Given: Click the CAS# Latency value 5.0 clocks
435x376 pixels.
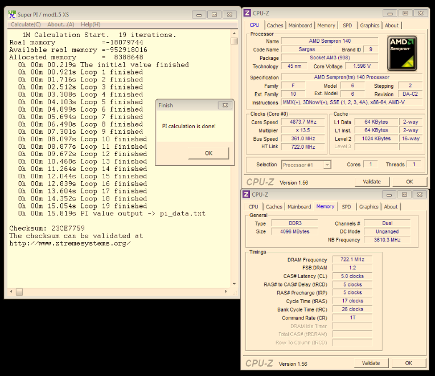Looking at the screenshot, I should pos(352,276).
